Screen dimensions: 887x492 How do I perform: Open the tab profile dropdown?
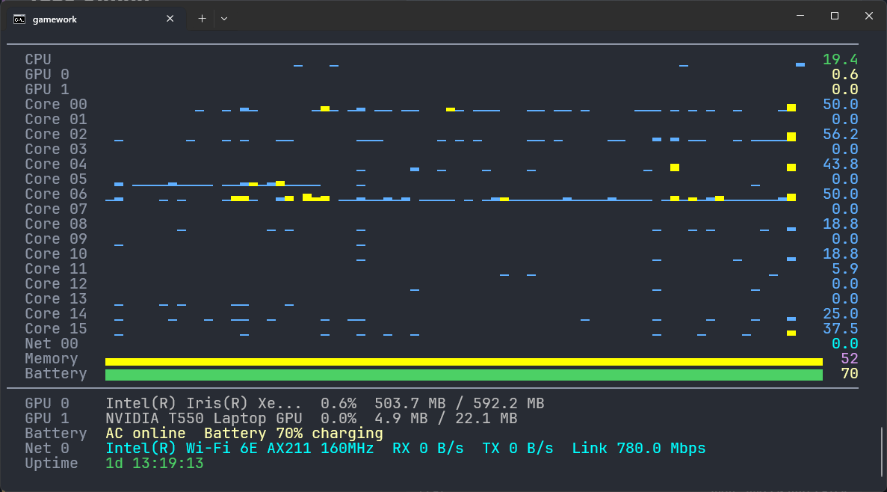point(224,19)
